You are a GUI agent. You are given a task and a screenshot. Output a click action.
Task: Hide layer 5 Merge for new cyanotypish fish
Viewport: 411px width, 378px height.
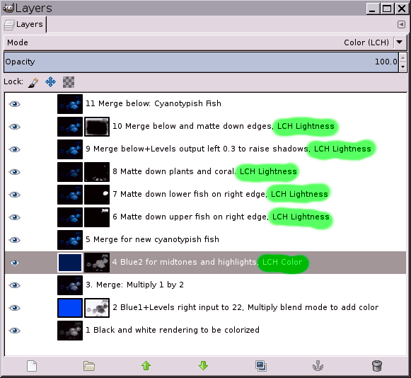(x=15, y=240)
